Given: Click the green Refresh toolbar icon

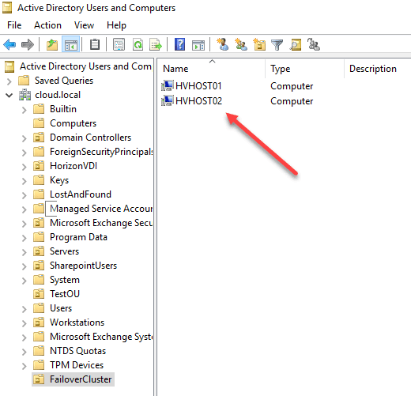Looking at the screenshot, I should [x=138, y=44].
